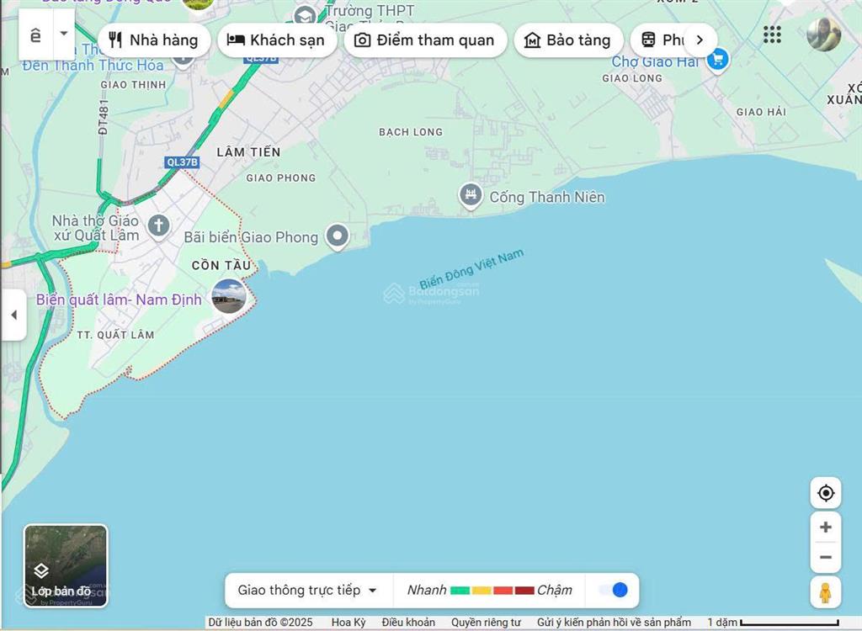This screenshot has height=631, width=862.
Task: Select the Cống Thanh Niên bridge marker
Action: (471, 197)
